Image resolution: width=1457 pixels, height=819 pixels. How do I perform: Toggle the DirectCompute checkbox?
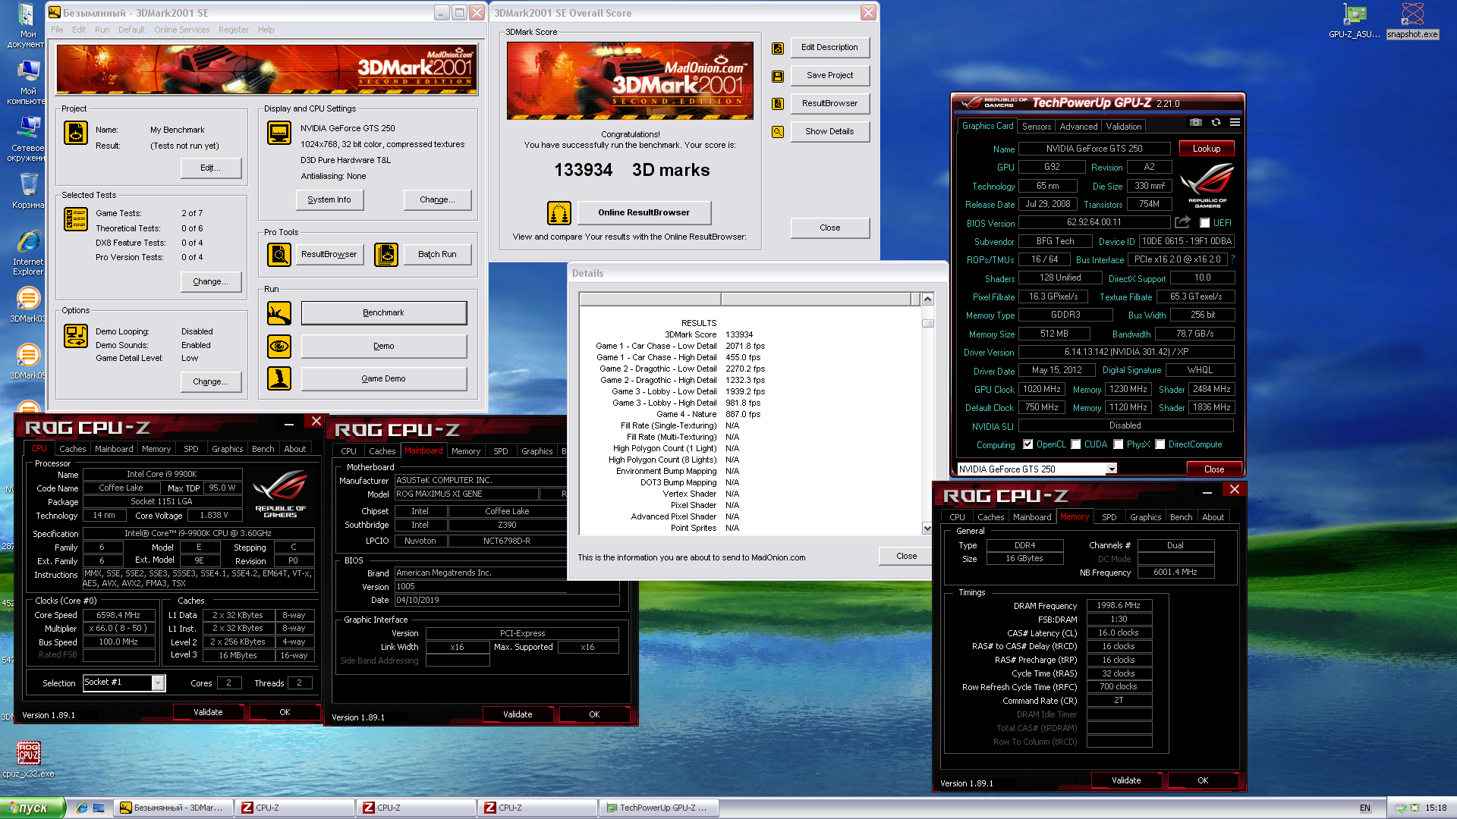point(1160,444)
